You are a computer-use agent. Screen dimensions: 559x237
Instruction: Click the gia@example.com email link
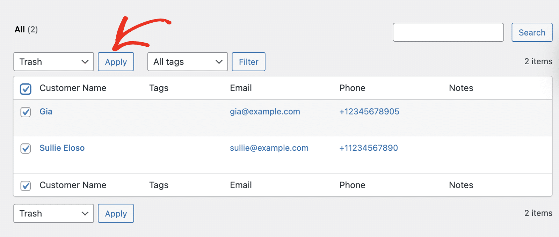click(x=265, y=112)
